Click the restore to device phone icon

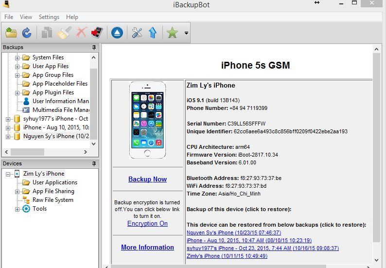(x=97, y=33)
